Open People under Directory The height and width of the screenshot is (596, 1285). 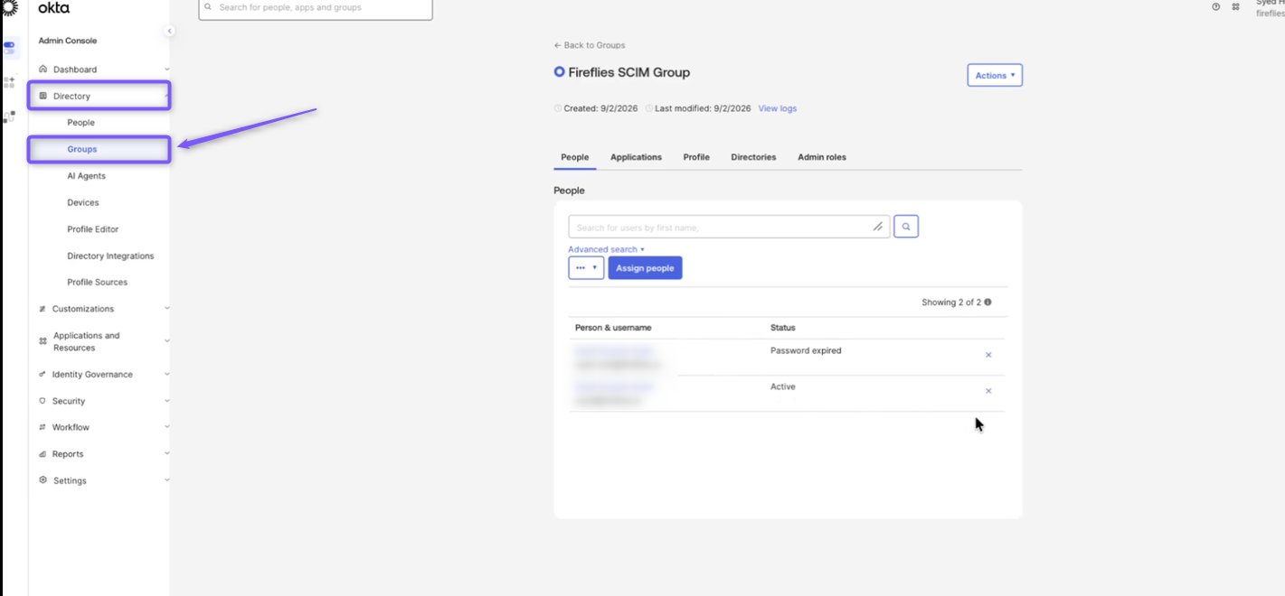80,123
